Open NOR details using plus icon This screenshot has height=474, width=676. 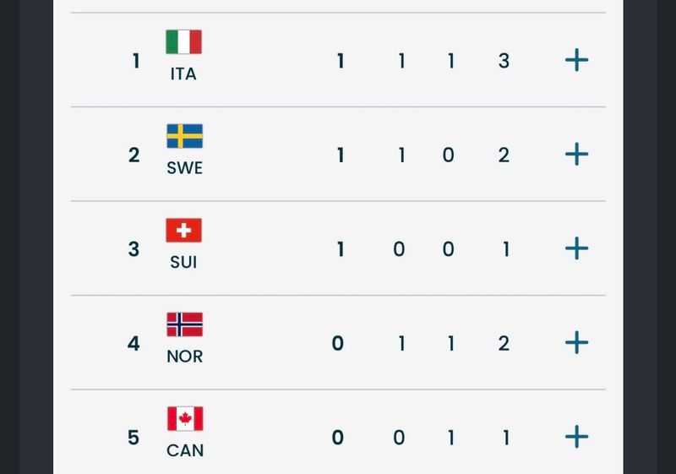(x=576, y=342)
